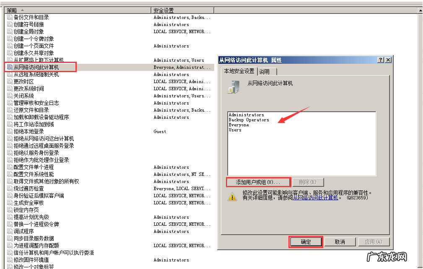Click the scrollbar up arrow on the right
The height and width of the screenshot is (269, 423).
[420, 10]
